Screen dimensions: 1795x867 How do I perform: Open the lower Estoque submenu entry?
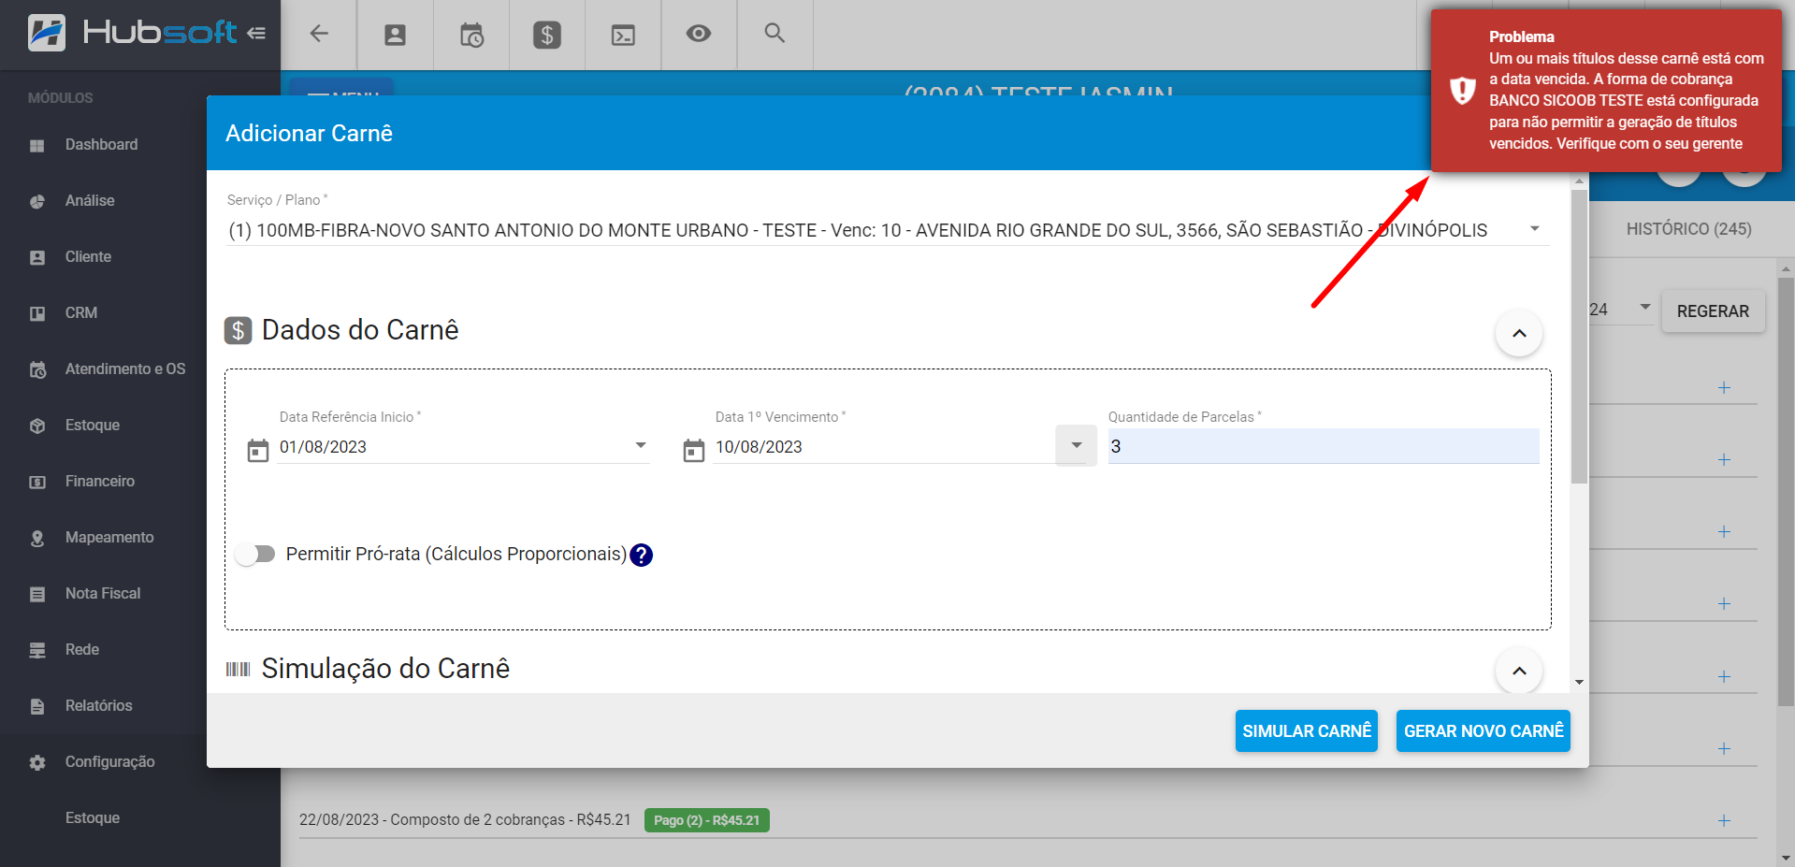(93, 818)
